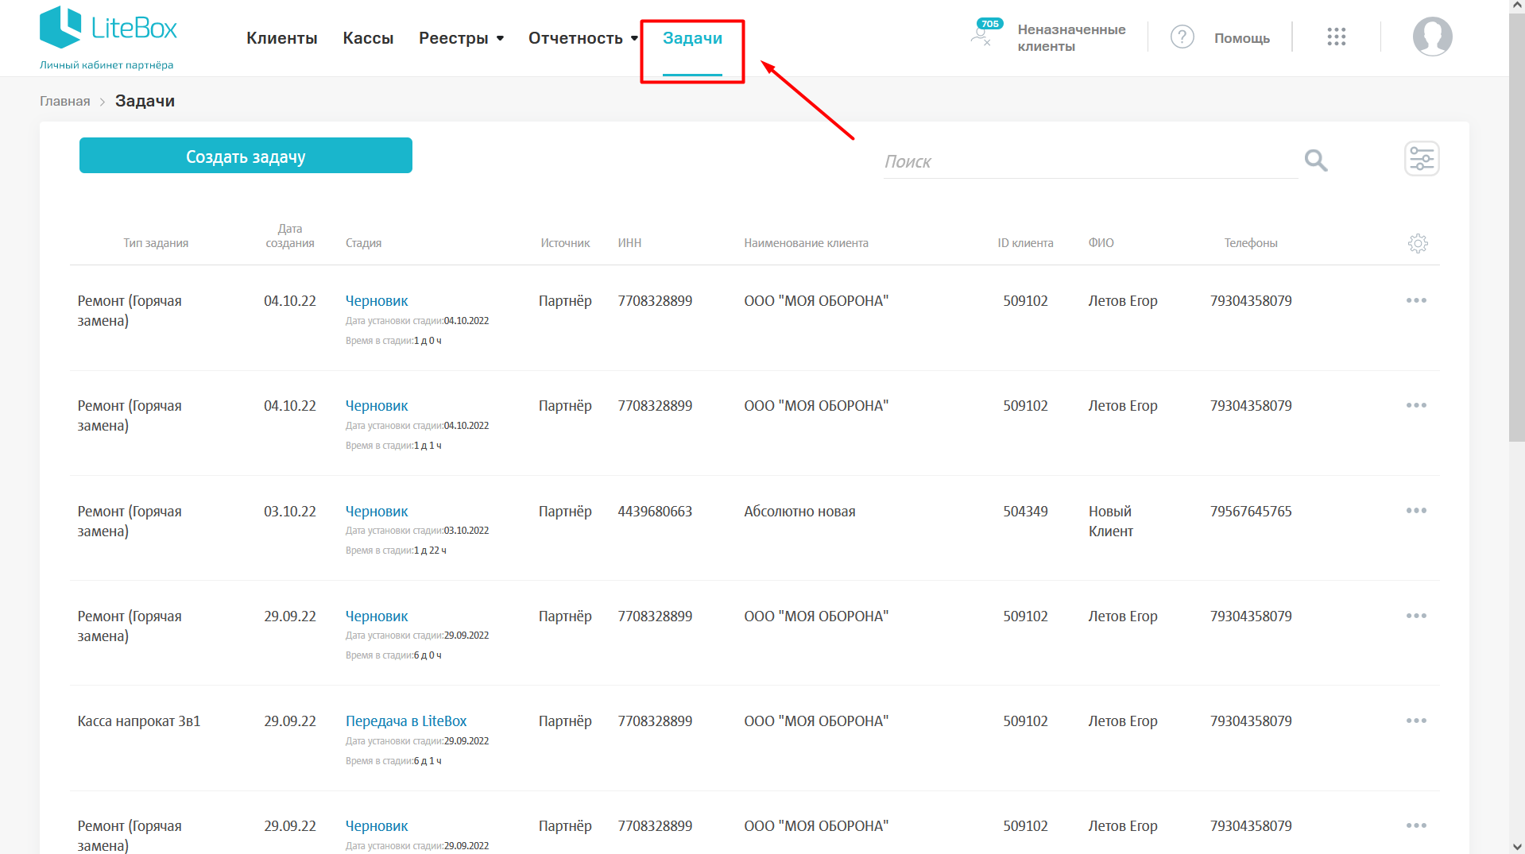
Task: Focus the Поиск search field
Action: [1090, 161]
